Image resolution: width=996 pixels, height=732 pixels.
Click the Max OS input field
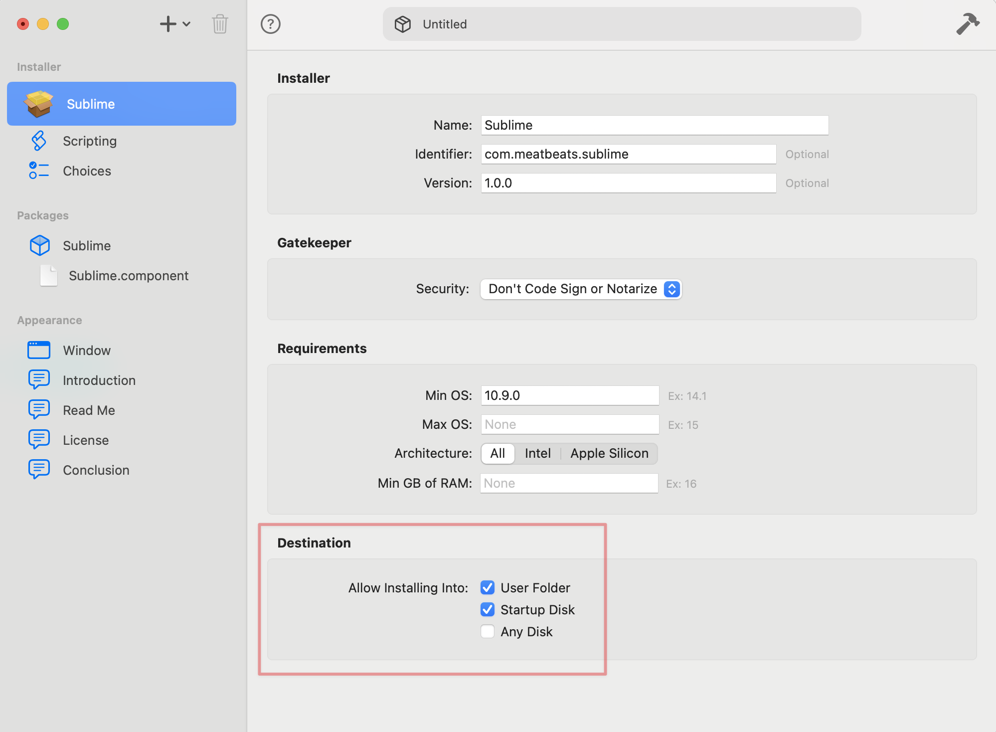(x=570, y=425)
